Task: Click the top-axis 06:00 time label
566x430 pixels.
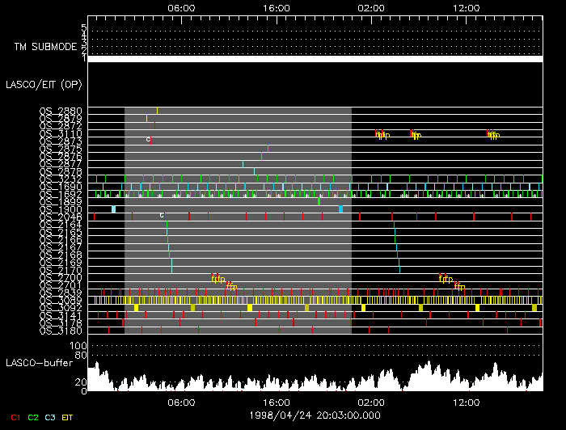Action: [180, 7]
